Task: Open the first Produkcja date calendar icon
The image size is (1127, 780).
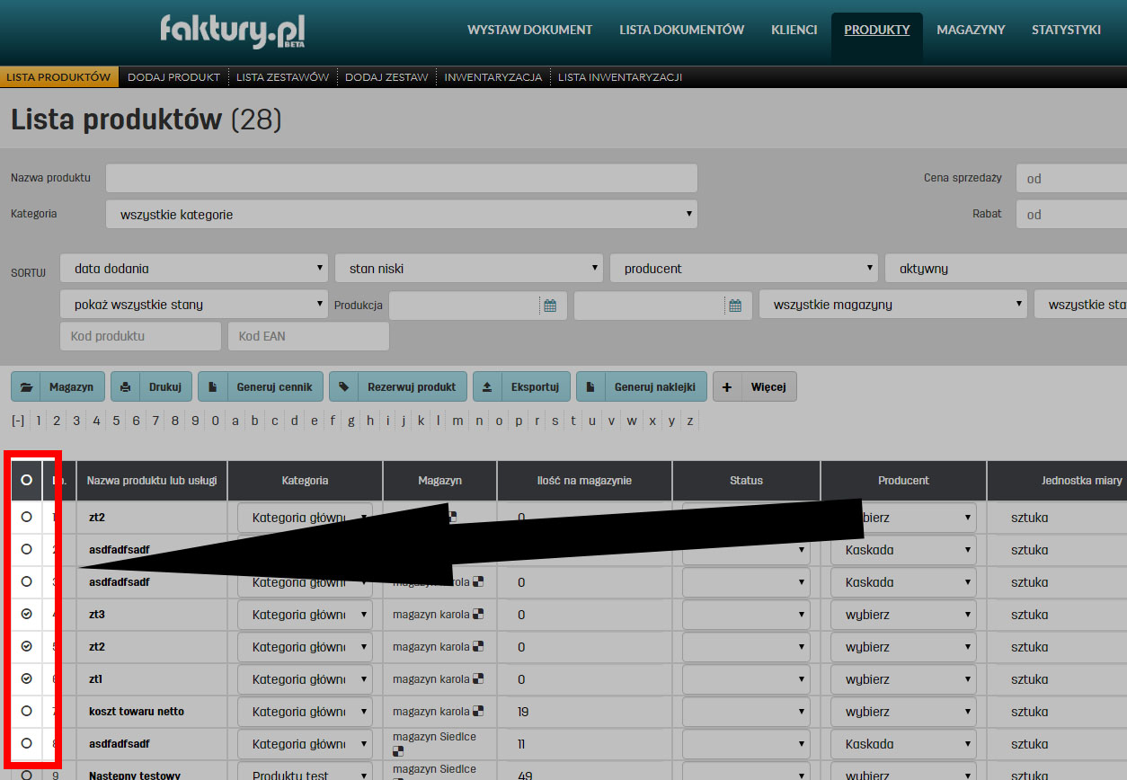Action: pos(550,306)
